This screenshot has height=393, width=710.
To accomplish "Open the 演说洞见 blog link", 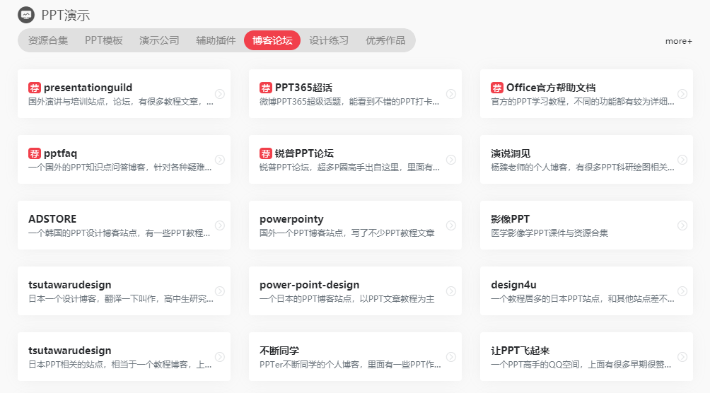I will (x=511, y=153).
